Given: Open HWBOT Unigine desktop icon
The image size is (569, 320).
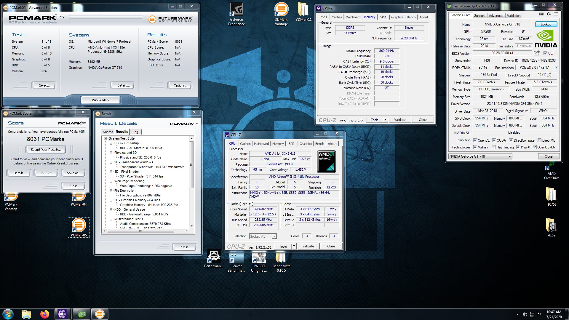Looking at the screenshot, I should (259, 262).
